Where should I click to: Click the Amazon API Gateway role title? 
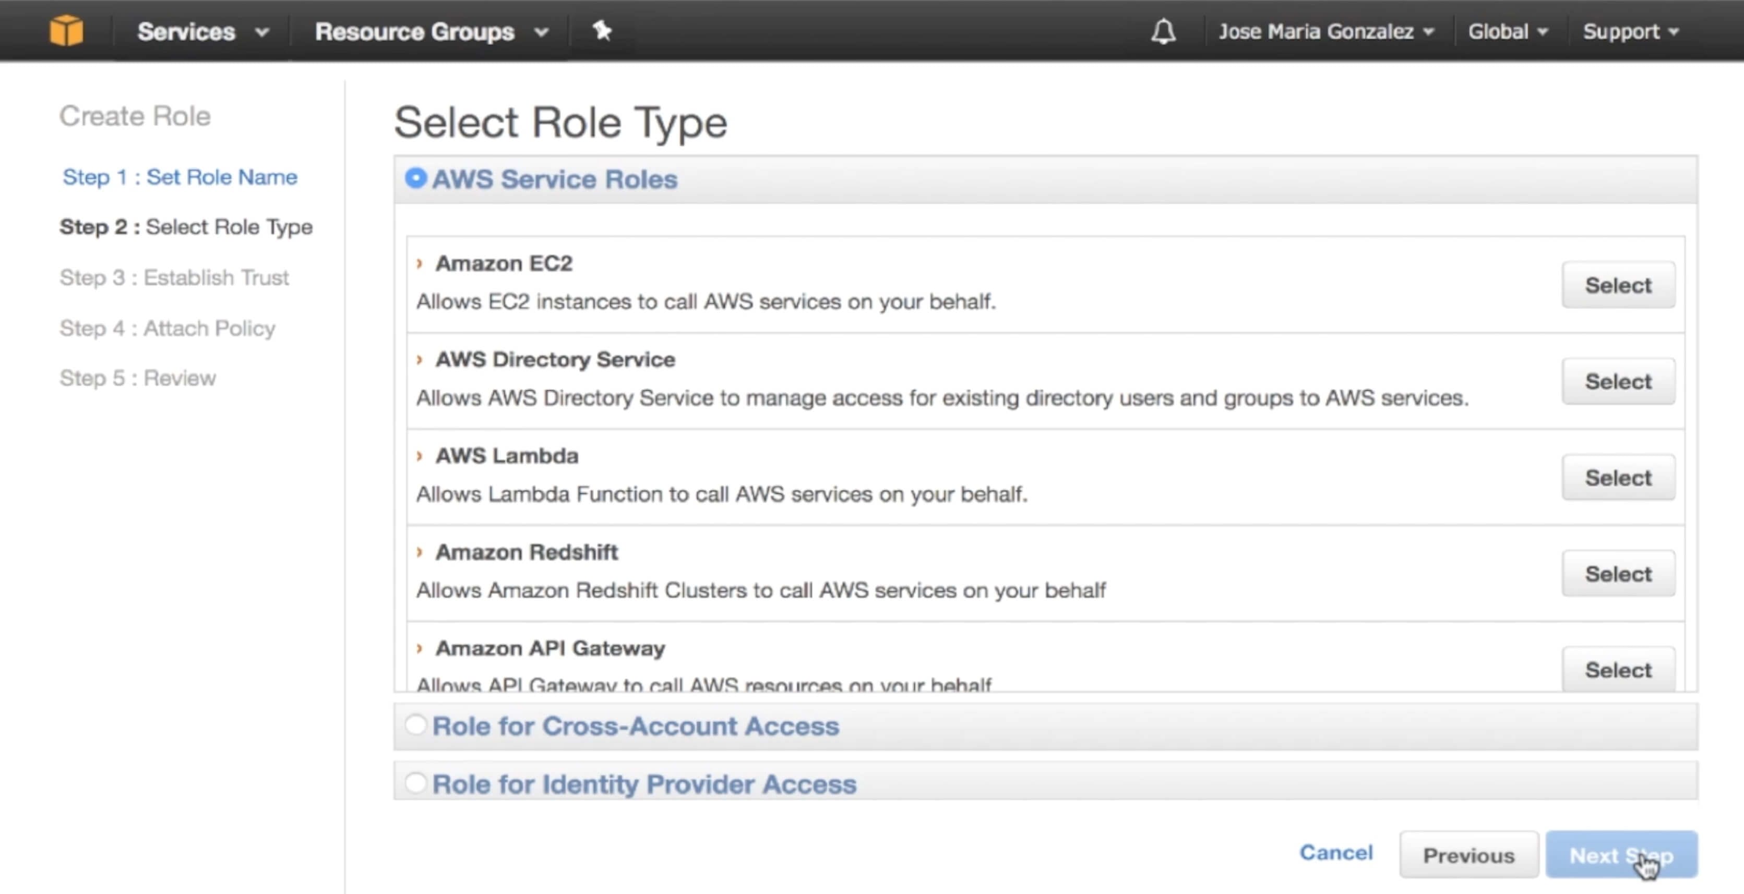(550, 648)
